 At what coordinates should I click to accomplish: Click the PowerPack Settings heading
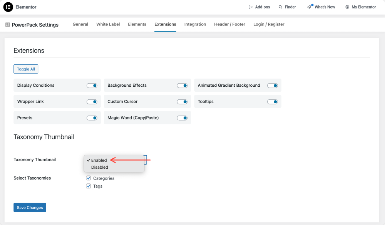click(x=35, y=25)
